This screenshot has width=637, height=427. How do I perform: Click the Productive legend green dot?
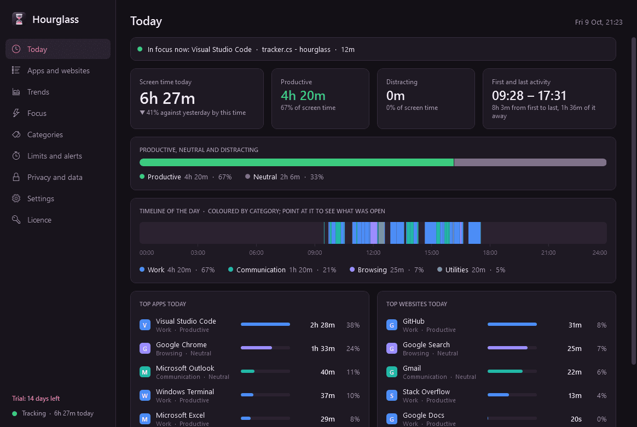142,177
